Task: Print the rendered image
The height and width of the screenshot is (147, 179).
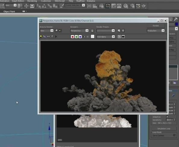Action: 52,37
